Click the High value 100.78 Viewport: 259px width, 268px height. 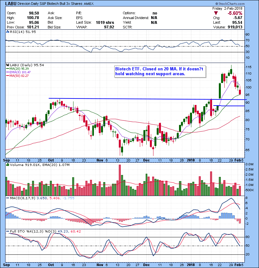[x=33, y=18]
